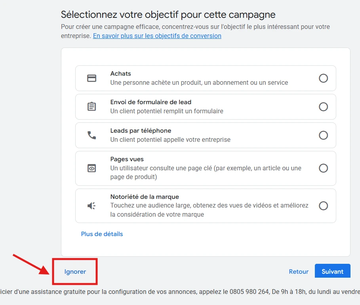Choose Notoriété de la marque radio button
This screenshot has height=305, width=360.
pyautogui.click(x=323, y=206)
